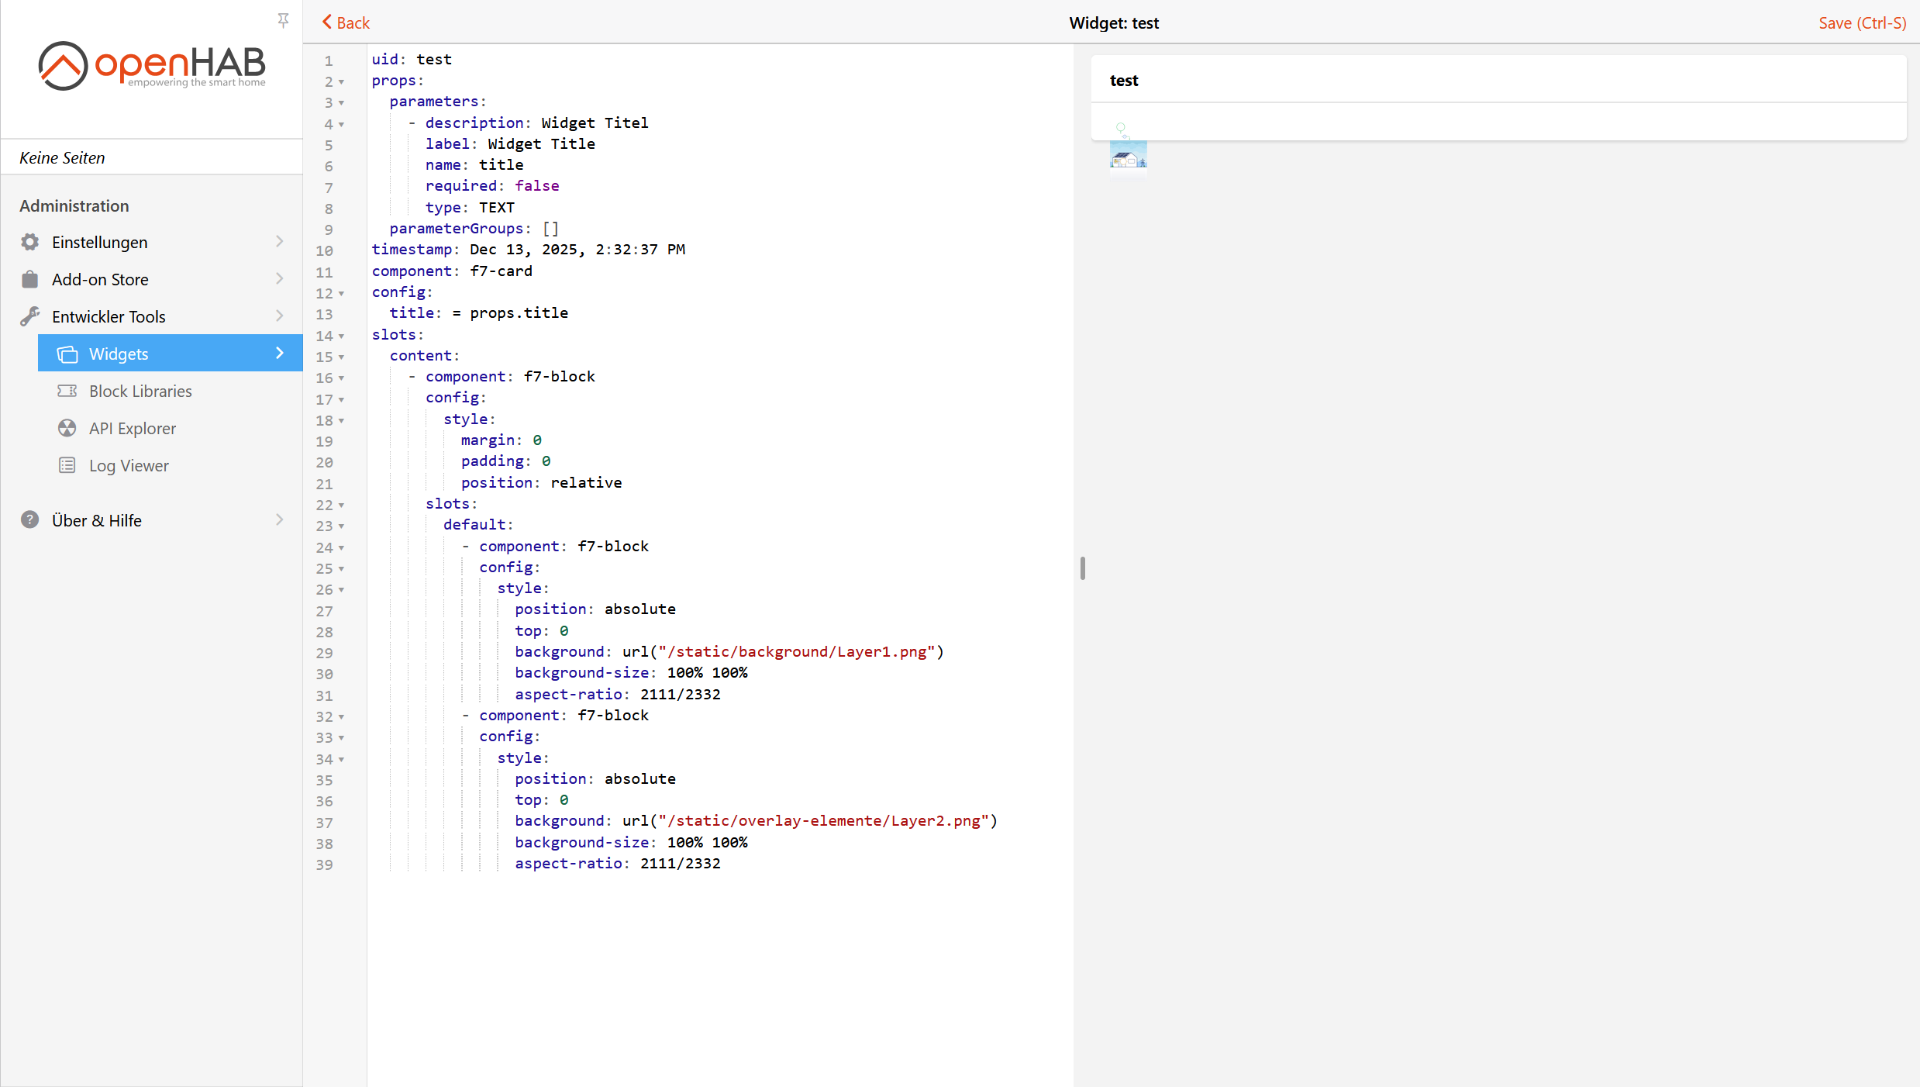Collapse the props fold arrow on line 2
The image size is (1920, 1087).
tap(341, 82)
